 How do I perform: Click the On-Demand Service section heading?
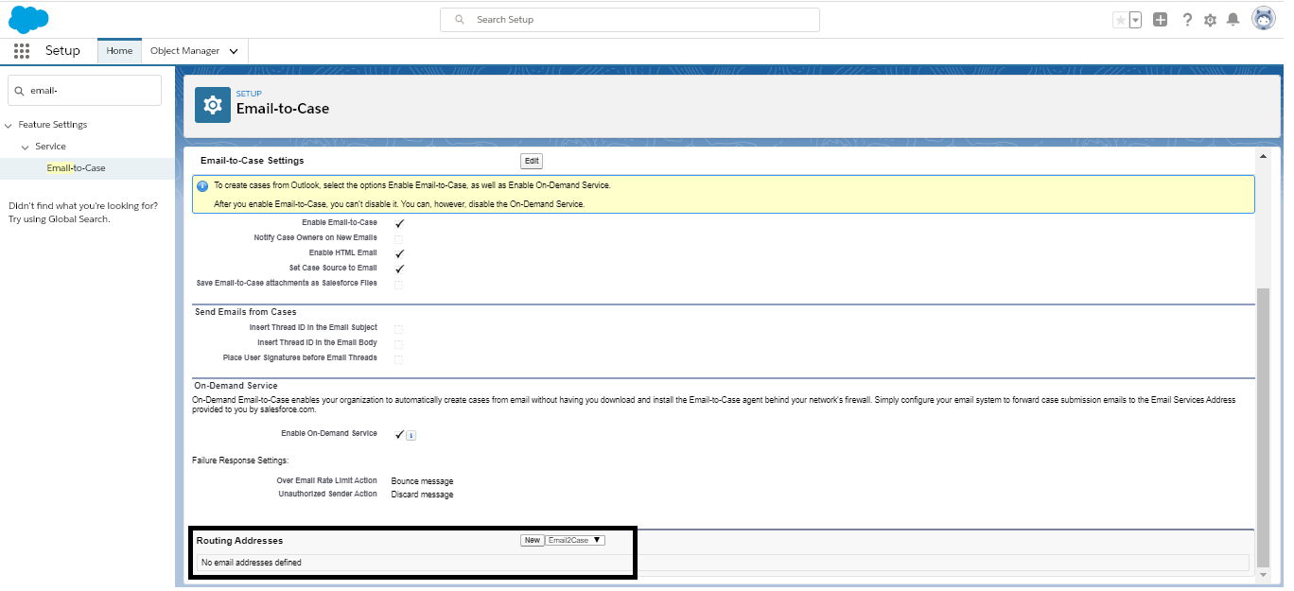(236, 386)
